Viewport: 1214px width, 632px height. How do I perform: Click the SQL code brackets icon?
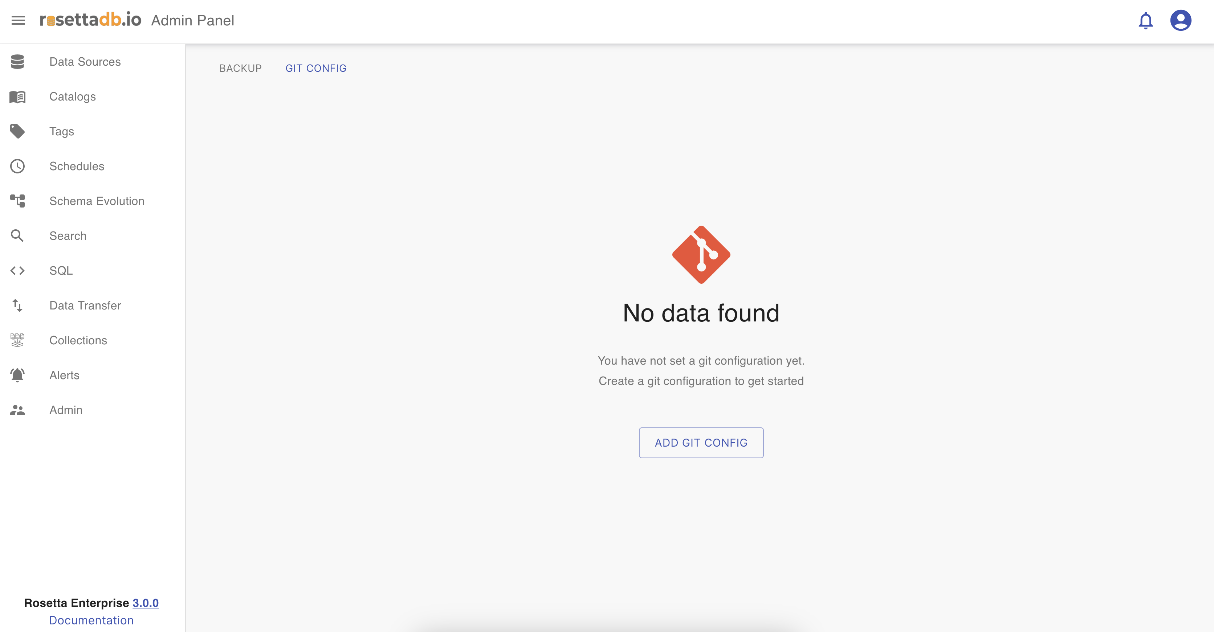coord(17,271)
